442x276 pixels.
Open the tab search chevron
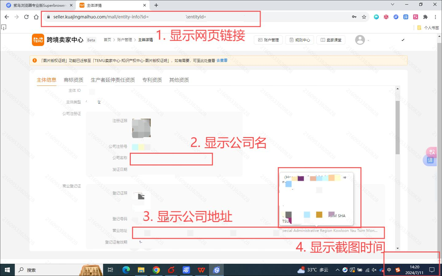coord(393,5)
